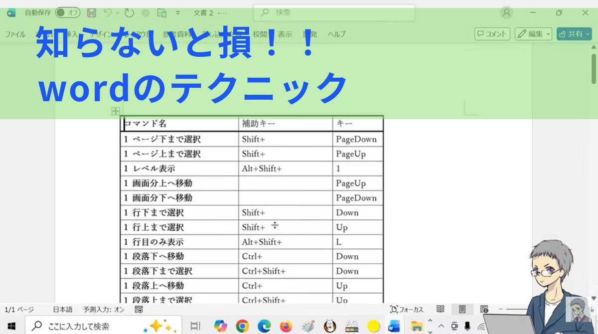Open File Explorer from taskbar
The width and height of the screenshot is (598, 334).
click(x=417, y=327)
